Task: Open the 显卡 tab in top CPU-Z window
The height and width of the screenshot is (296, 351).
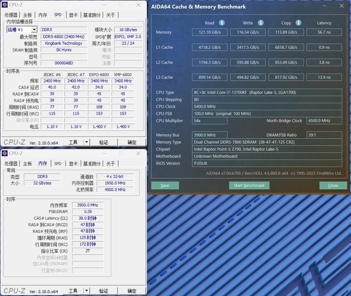Action: click(73, 15)
